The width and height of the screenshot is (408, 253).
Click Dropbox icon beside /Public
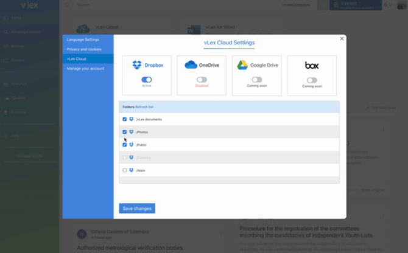coord(132,145)
